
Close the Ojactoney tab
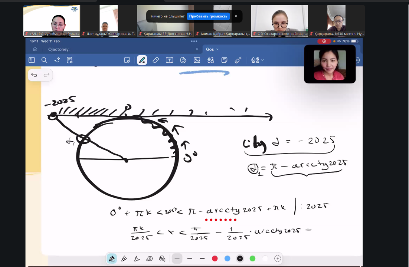coord(197,49)
